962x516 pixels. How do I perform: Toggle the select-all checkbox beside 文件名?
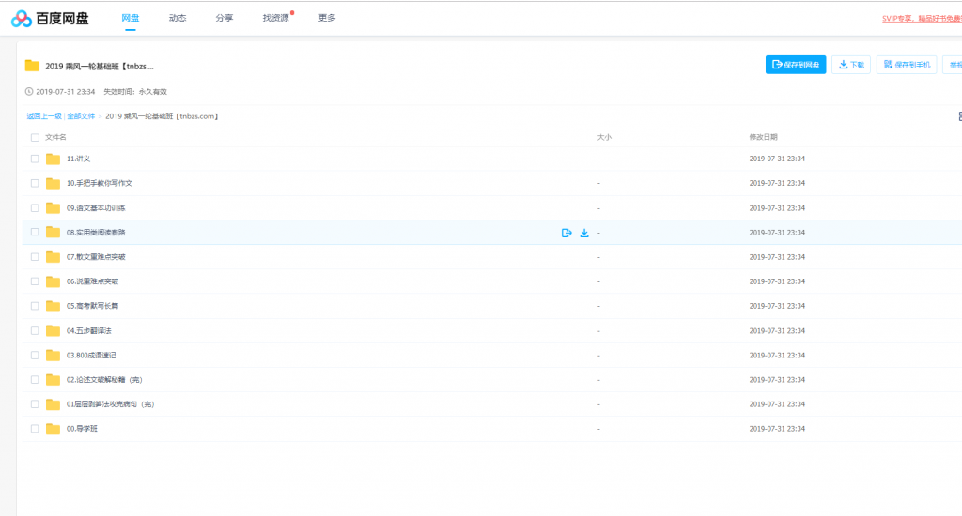coord(35,137)
